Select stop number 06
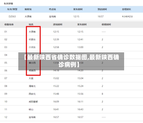 (6, 71)
